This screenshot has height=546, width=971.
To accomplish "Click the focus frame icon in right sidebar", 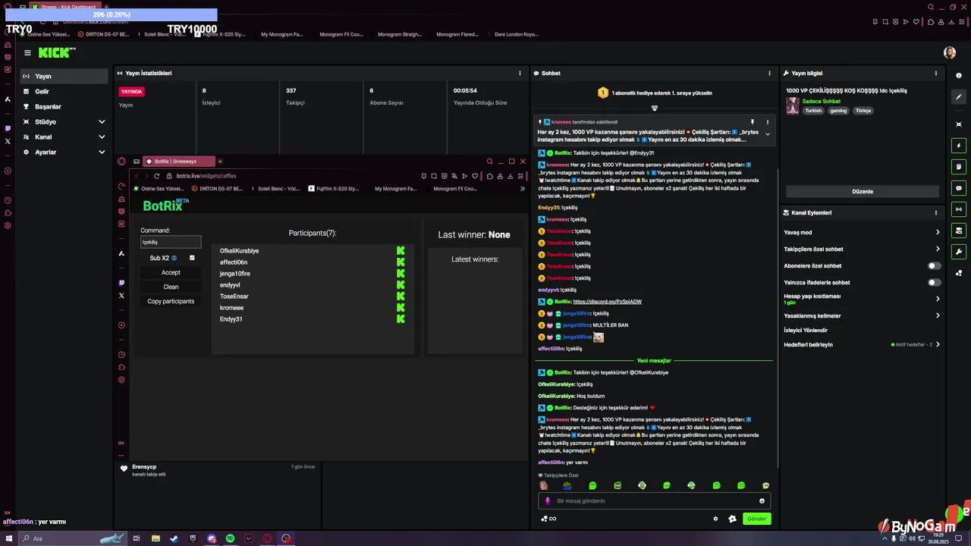I will (x=959, y=124).
